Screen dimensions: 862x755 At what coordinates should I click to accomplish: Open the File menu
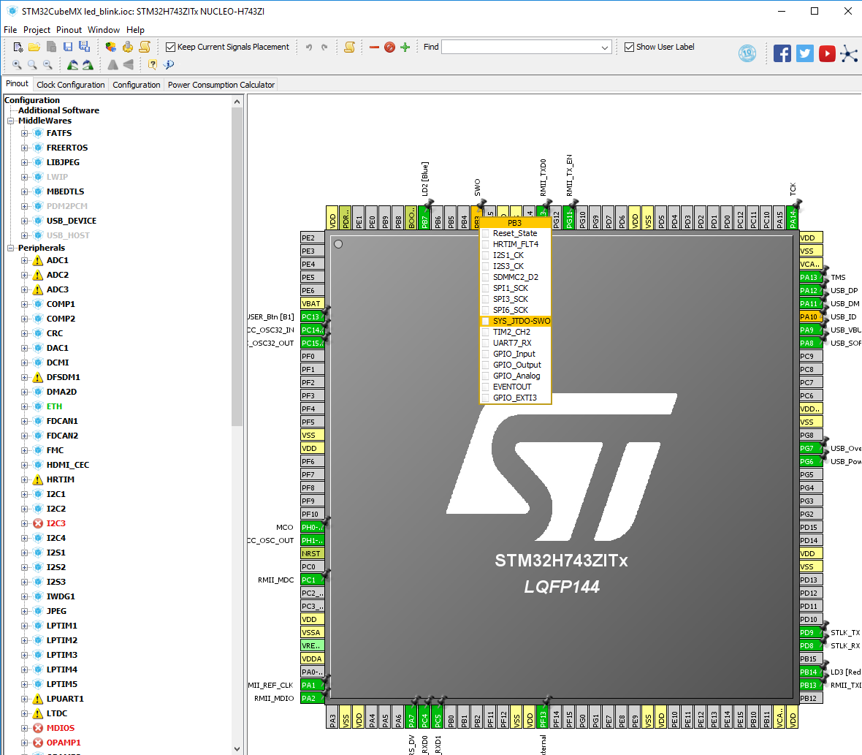coord(10,30)
